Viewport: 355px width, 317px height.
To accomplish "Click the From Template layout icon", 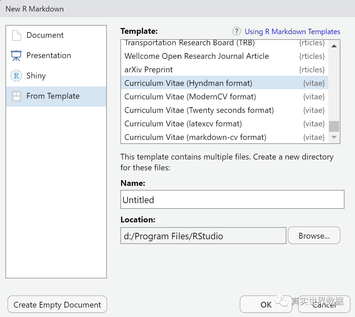I will (x=16, y=96).
